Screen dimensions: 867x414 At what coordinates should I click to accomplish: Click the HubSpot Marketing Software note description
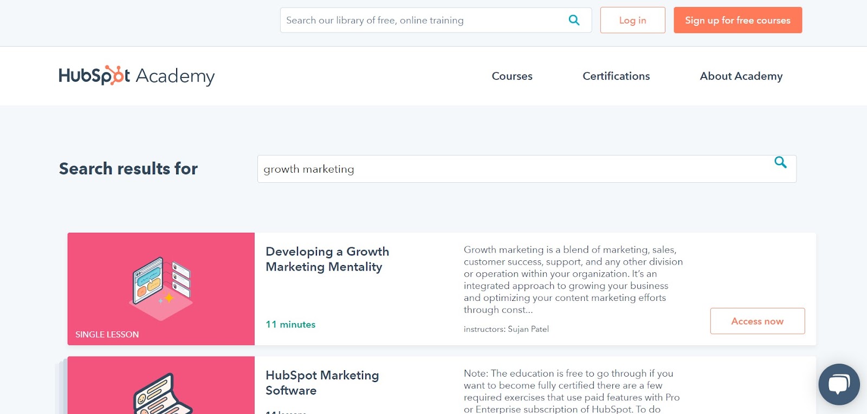pos(572,391)
